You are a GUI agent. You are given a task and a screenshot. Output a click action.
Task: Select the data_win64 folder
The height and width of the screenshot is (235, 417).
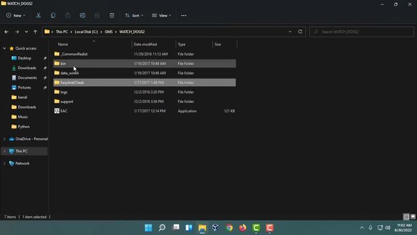tap(145, 73)
